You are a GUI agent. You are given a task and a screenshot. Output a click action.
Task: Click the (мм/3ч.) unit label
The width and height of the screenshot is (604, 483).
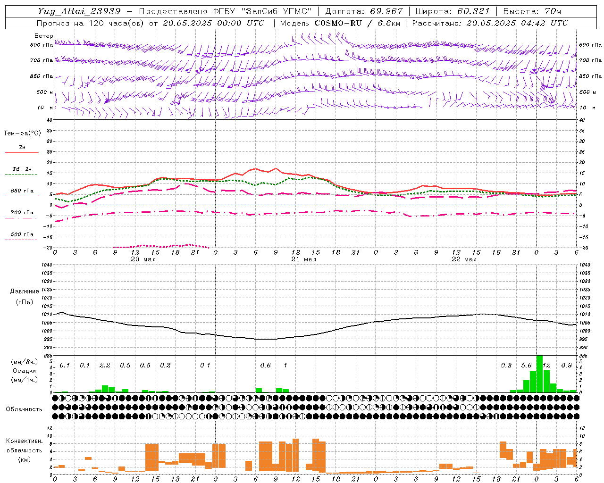point(24,362)
